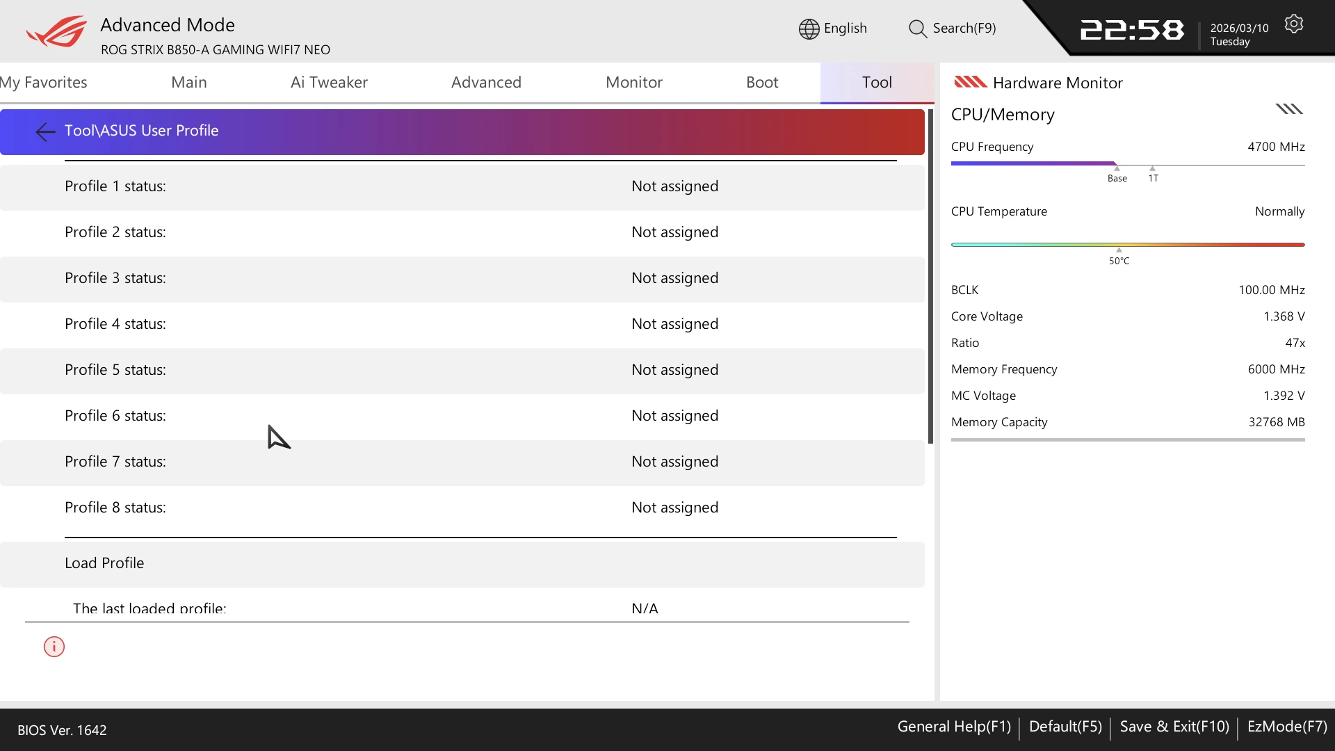Click the magnifier search icon
This screenshot has height=751, width=1335.
917,29
